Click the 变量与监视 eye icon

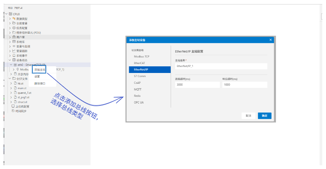(x=14, y=46)
